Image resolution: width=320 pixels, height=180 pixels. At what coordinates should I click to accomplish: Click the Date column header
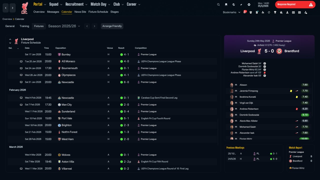27,48
